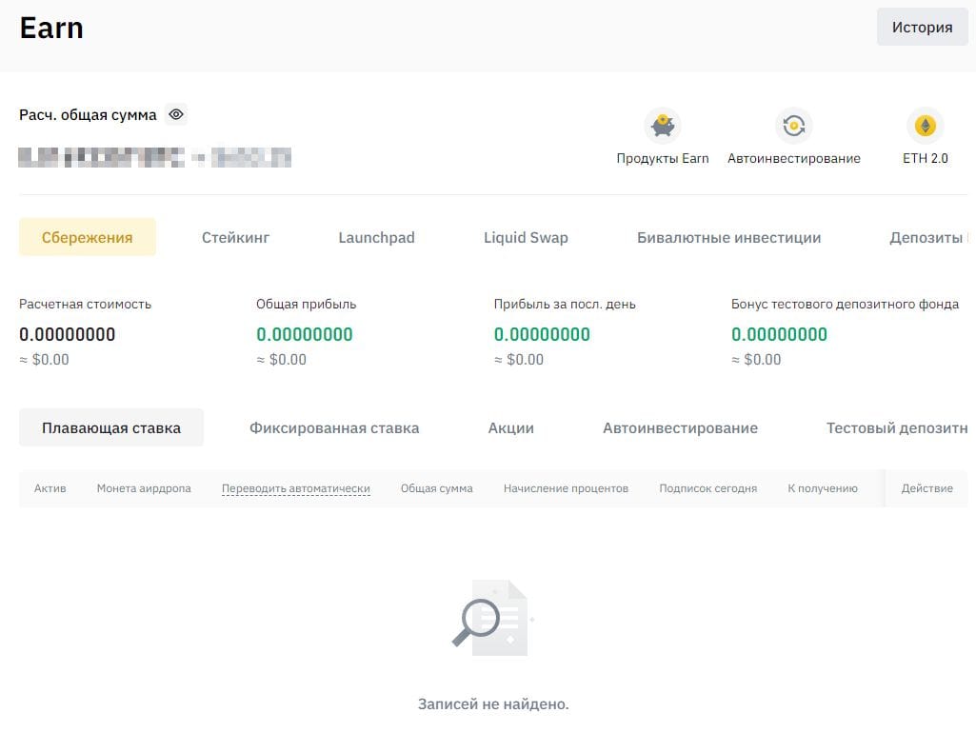Select the Фиксированная ставка sub-tab
The height and width of the screenshot is (733, 976).
pyautogui.click(x=334, y=428)
